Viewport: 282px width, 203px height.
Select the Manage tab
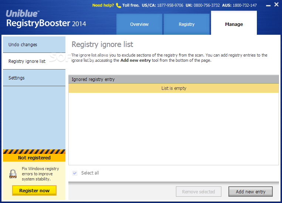coord(234,23)
